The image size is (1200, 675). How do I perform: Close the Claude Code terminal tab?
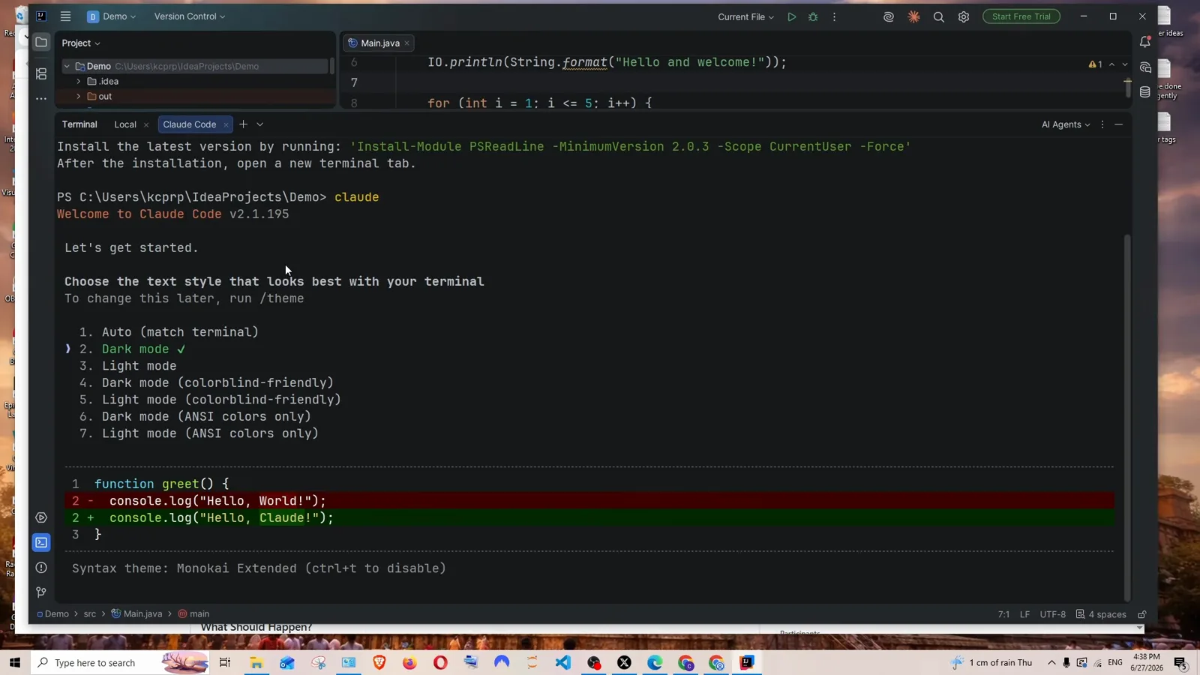pos(226,125)
